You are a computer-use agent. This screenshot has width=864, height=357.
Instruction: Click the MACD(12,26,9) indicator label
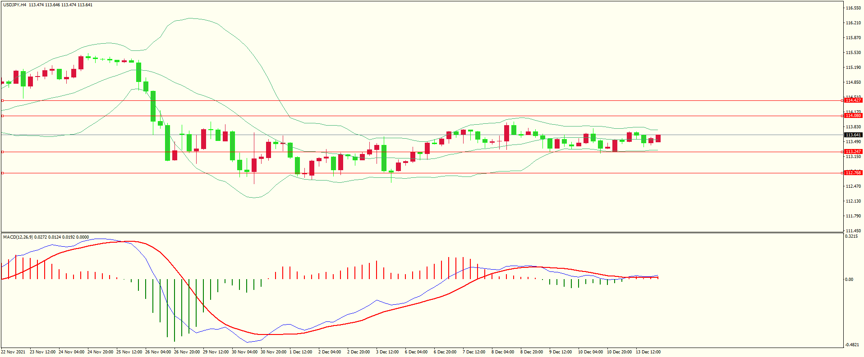point(18,237)
